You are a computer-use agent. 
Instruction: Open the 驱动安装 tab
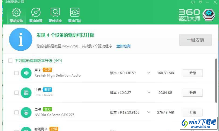pyautogui.click(x=16, y=15)
